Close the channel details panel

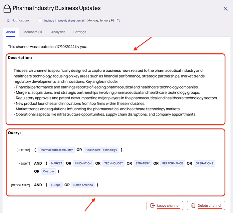tap(226, 9)
